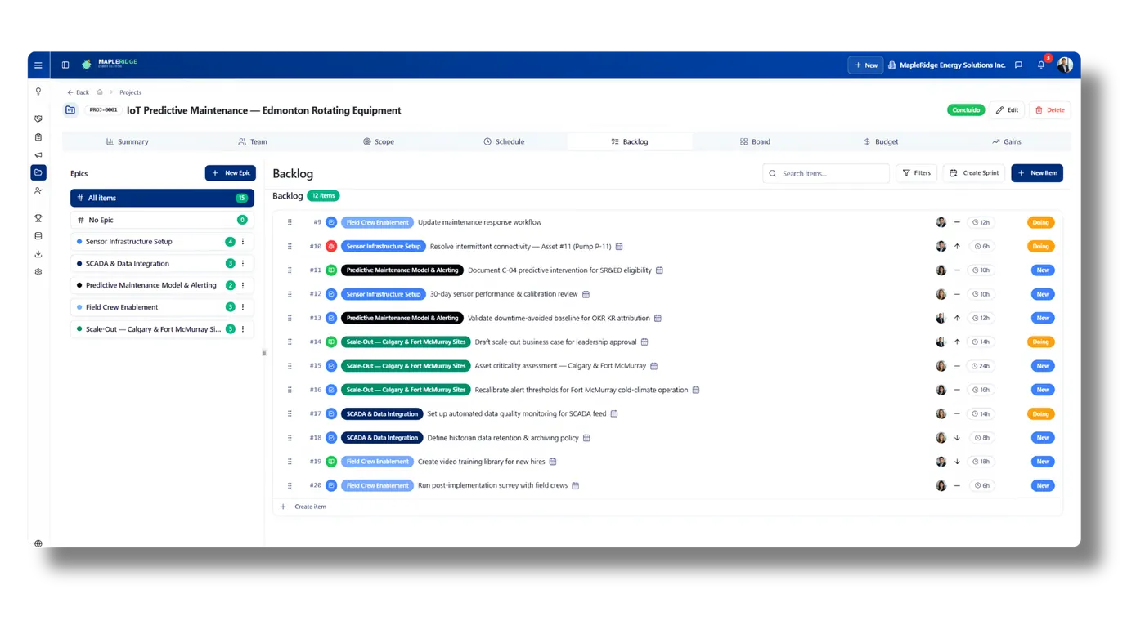This screenshot has width=1145, height=643.
Task: Open the trophy sidebar icon
Action: click(38, 218)
